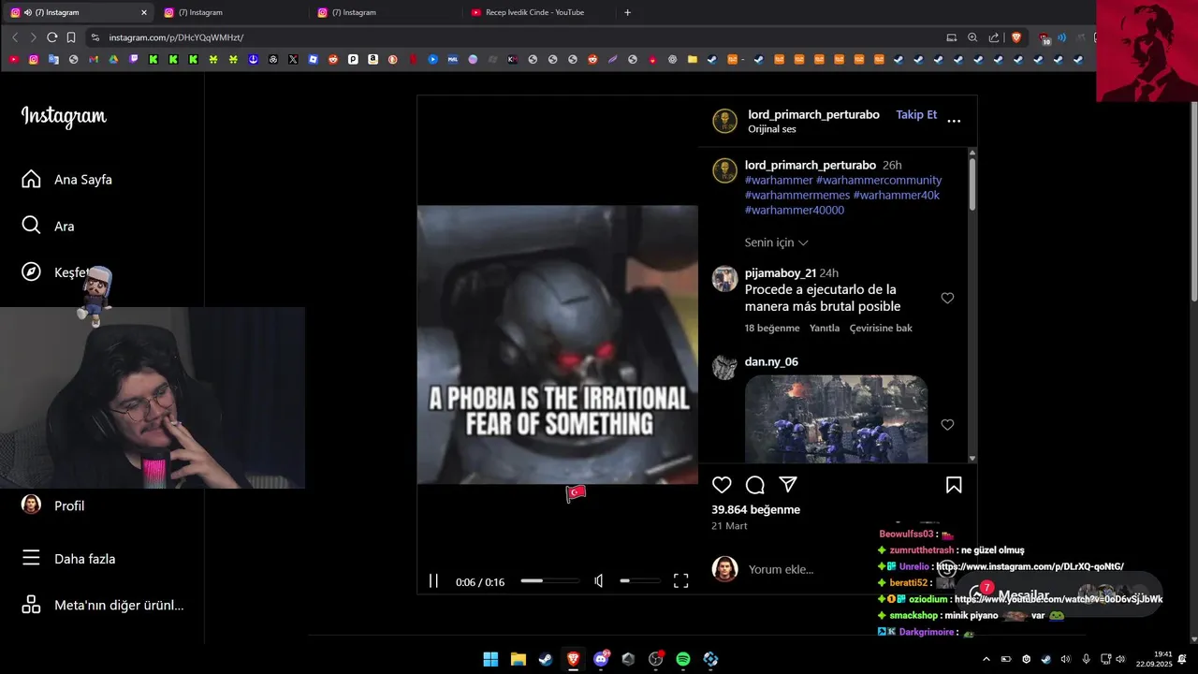Image resolution: width=1198 pixels, height=674 pixels.
Task: Show hidden system tray icons
Action: [x=986, y=659]
